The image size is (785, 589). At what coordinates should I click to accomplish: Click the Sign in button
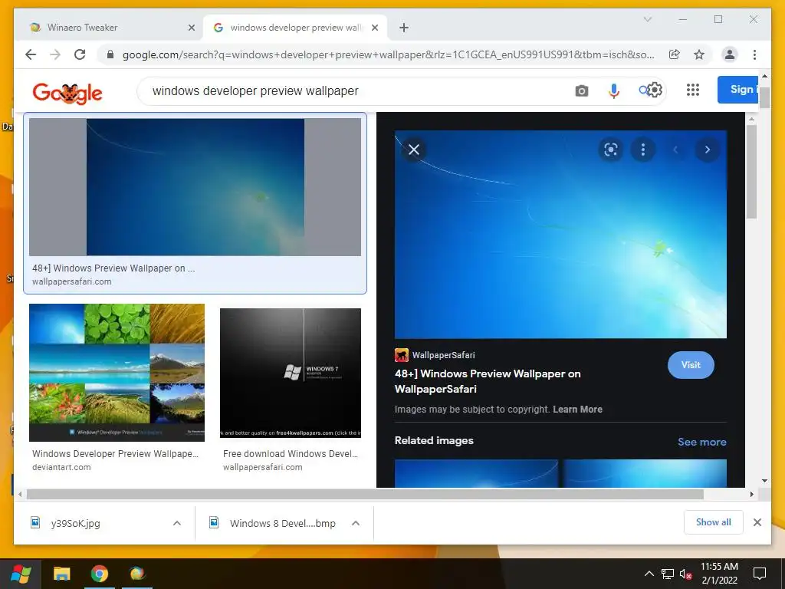point(738,90)
